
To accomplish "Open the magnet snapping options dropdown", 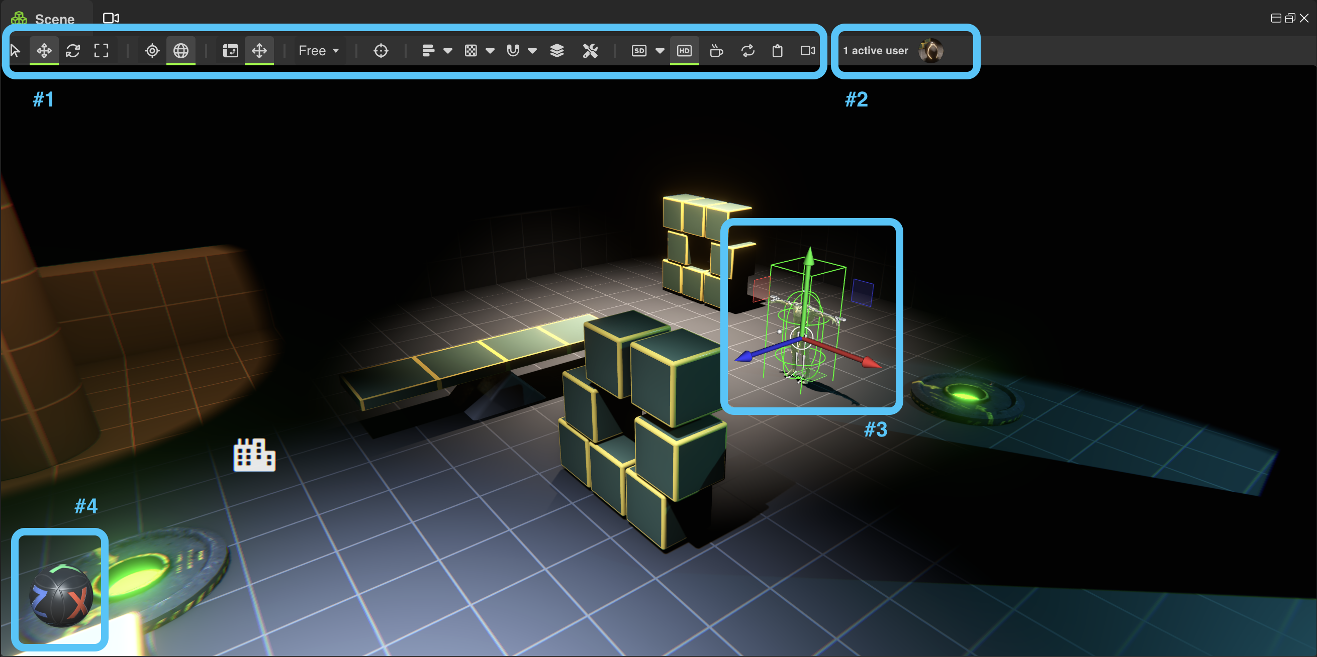I will [x=533, y=51].
